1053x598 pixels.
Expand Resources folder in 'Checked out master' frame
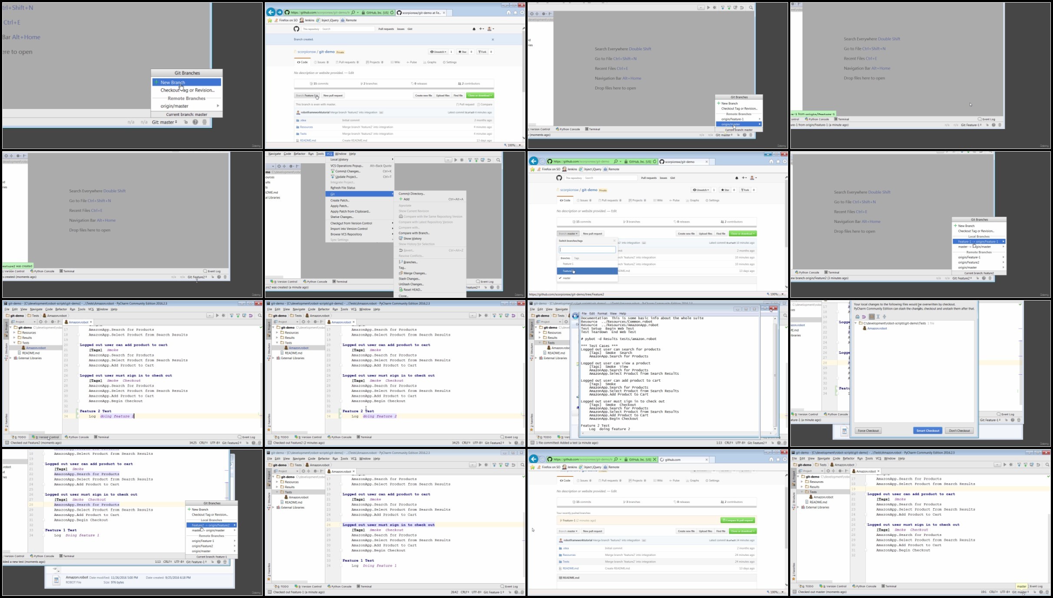802,482
